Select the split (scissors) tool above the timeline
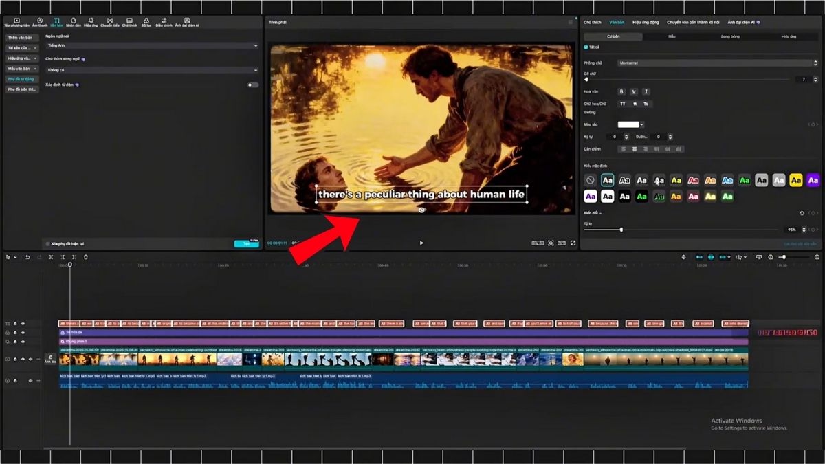The image size is (825, 464). 51,257
